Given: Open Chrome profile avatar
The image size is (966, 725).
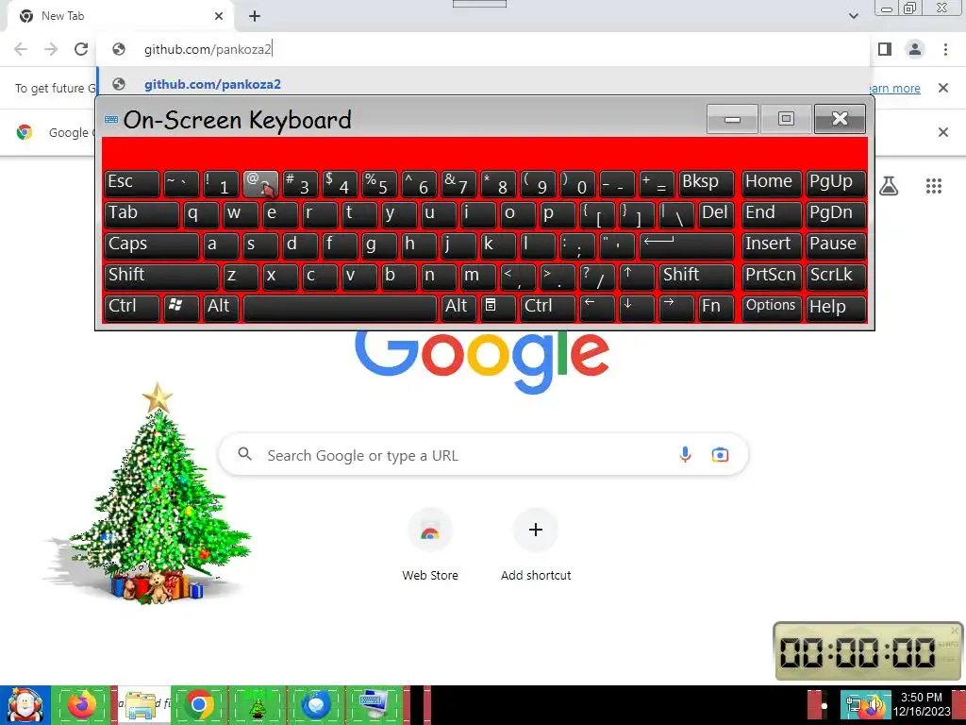Looking at the screenshot, I should coord(915,49).
